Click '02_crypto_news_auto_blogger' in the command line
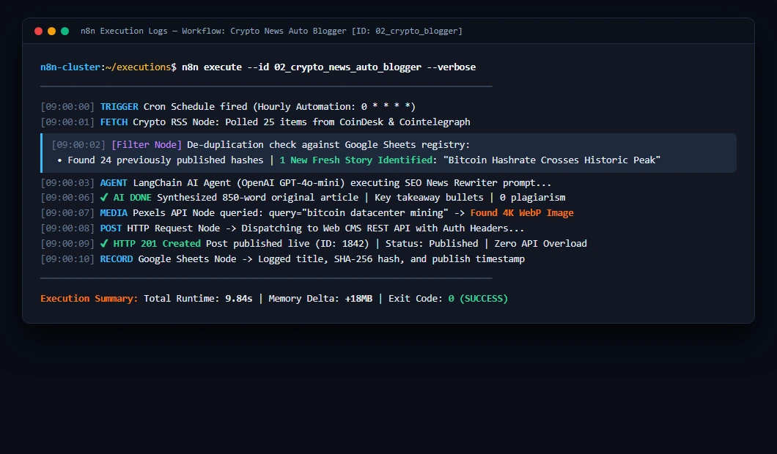 tap(347, 67)
